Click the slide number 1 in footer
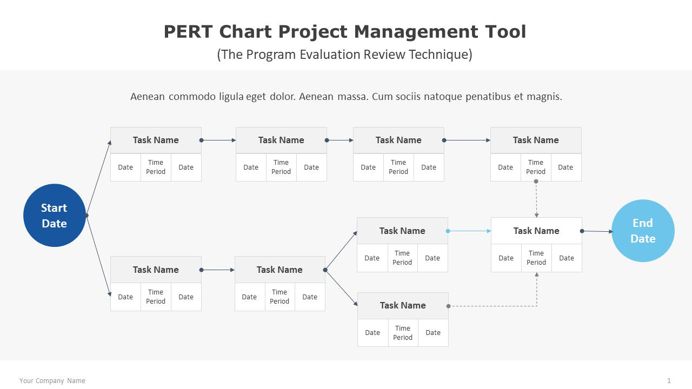Image resolution: width=692 pixels, height=389 pixels. coord(669,381)
